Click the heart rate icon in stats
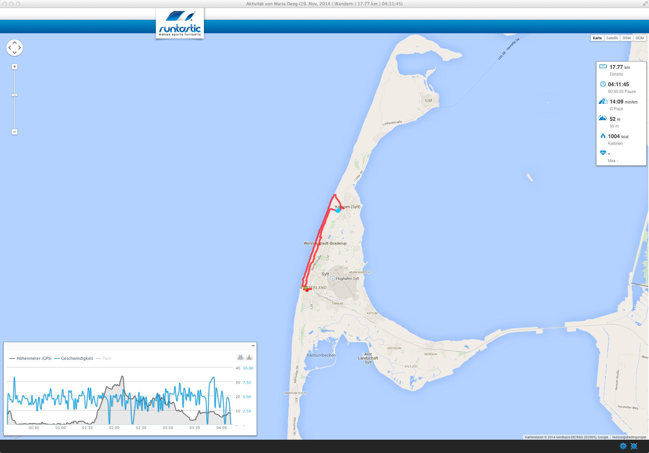649x453 pixels. 603,153
